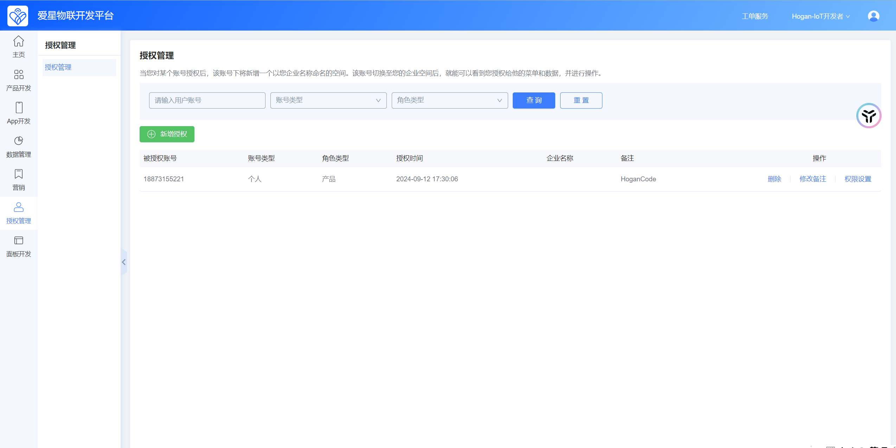This screenshot has width=896, height=448.
Task: Focus the 请输入用户账号 input field
Action: tap(207, 100)
